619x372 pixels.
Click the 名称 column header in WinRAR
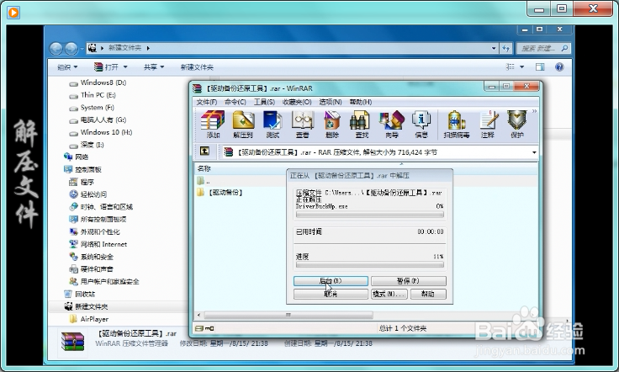[204, 168]
